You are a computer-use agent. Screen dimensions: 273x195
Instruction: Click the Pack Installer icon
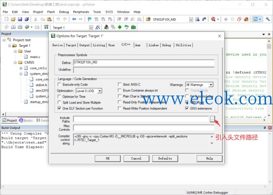[x=134, y=27]
